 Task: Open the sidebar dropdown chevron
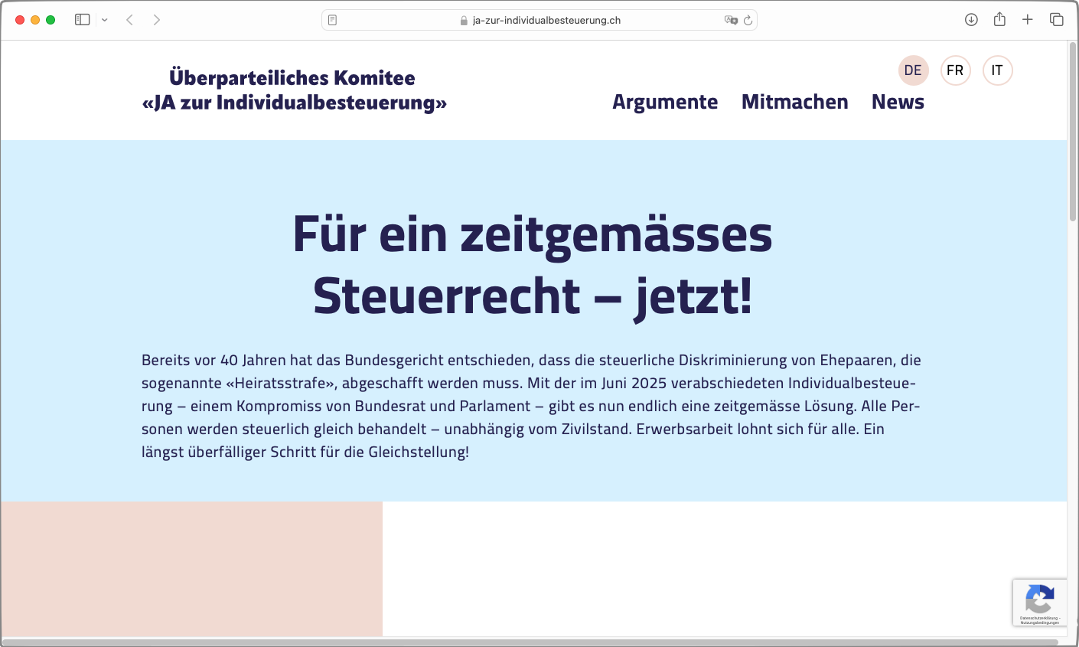point(105,20)
